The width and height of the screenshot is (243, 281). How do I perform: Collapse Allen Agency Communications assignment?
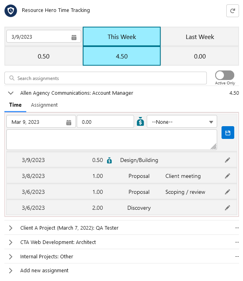(11, 93)
